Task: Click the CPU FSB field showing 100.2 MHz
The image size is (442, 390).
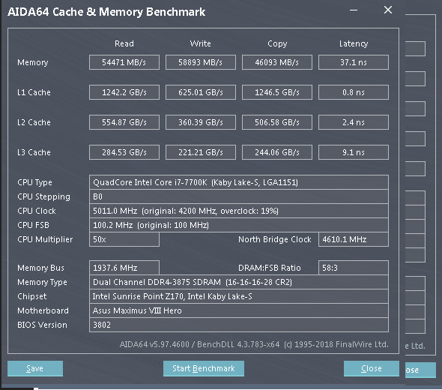Action: click(x=239, y=225)
